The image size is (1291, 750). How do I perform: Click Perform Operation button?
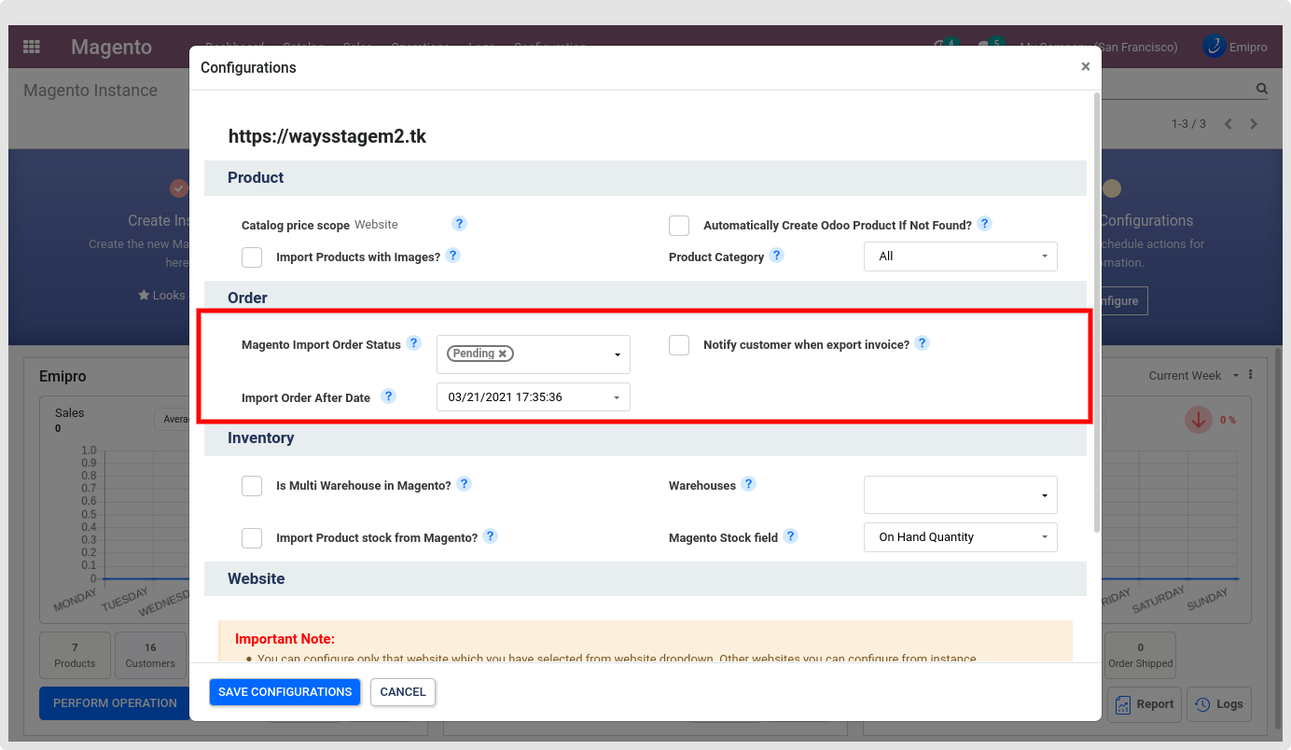(x=115, y=703)
